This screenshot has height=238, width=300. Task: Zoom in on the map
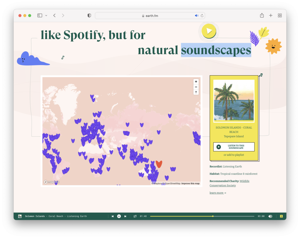pos(196,81)
